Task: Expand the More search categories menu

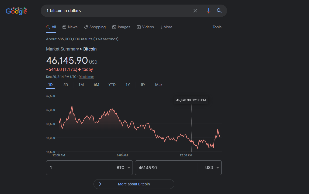Action: (166, 27)
